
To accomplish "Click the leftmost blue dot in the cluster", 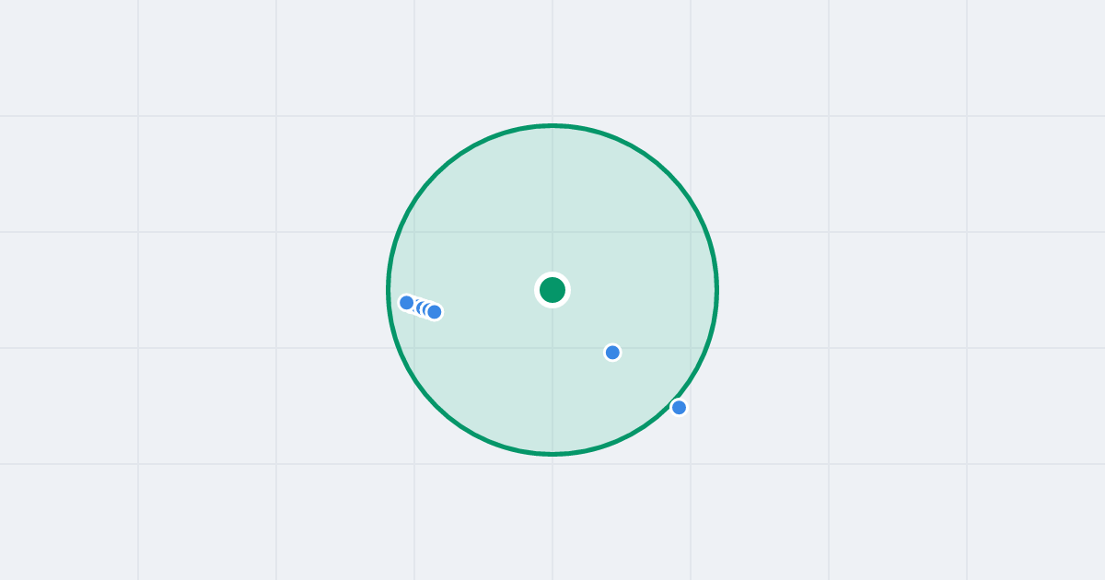I will (x=407, y=302).
